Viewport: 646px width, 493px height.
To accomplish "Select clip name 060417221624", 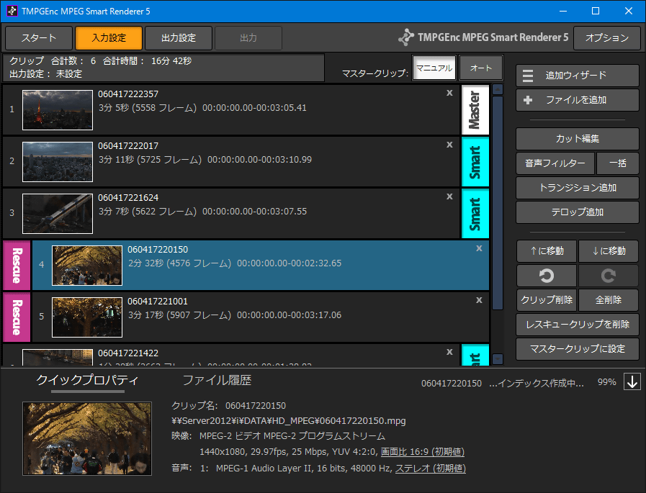I will coord(128,198).
